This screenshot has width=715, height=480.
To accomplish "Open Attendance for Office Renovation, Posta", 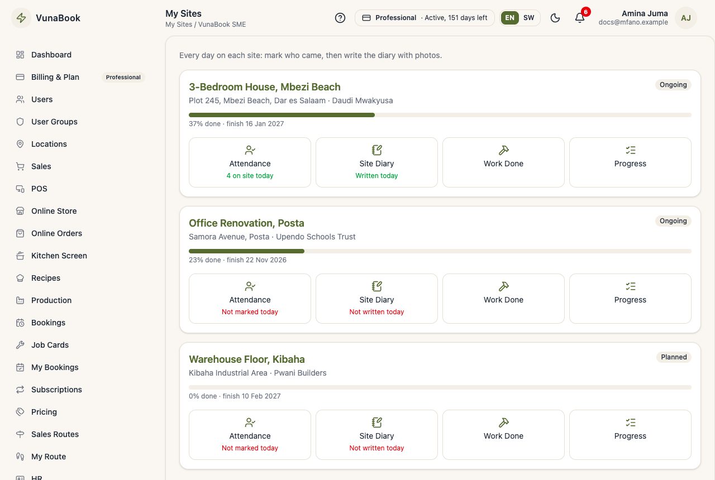I will pyautogui.click(x=250, y=299).
